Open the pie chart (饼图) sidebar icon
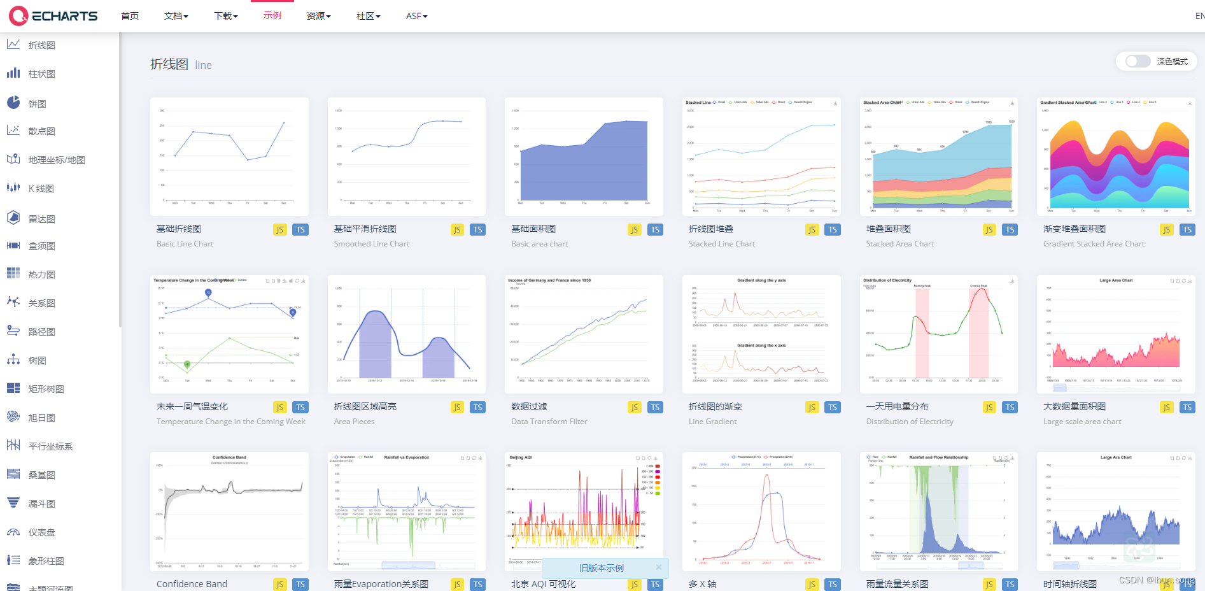This screenshot has width=1205, height=591. point(13,103)
